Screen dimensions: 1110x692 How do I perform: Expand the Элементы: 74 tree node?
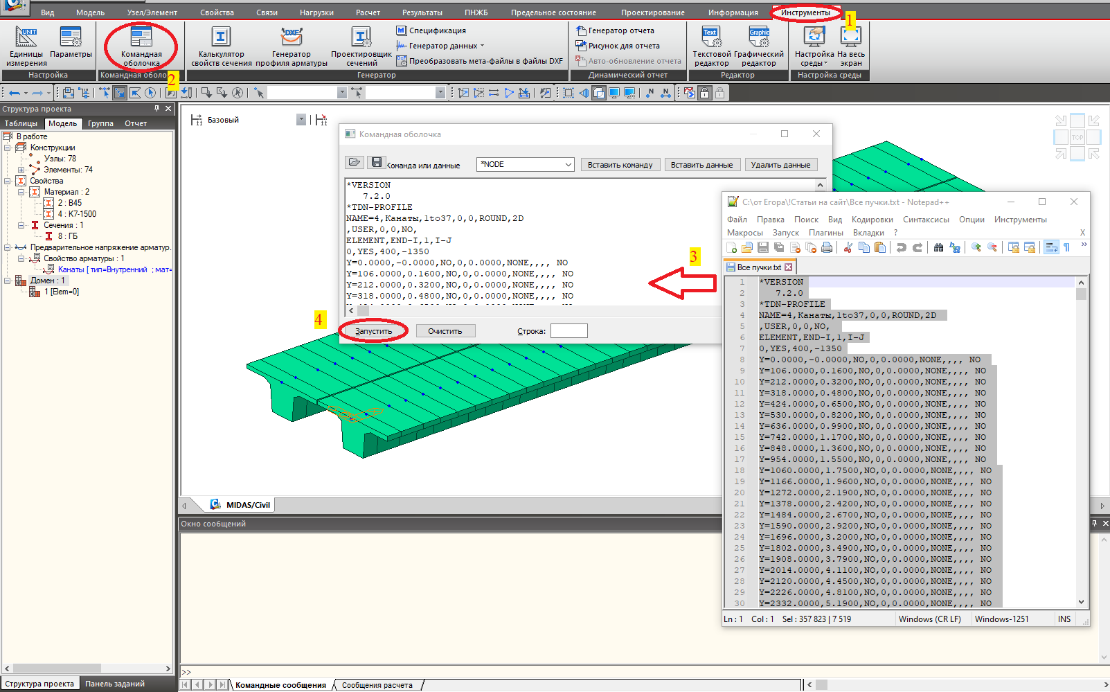[21, 170]
